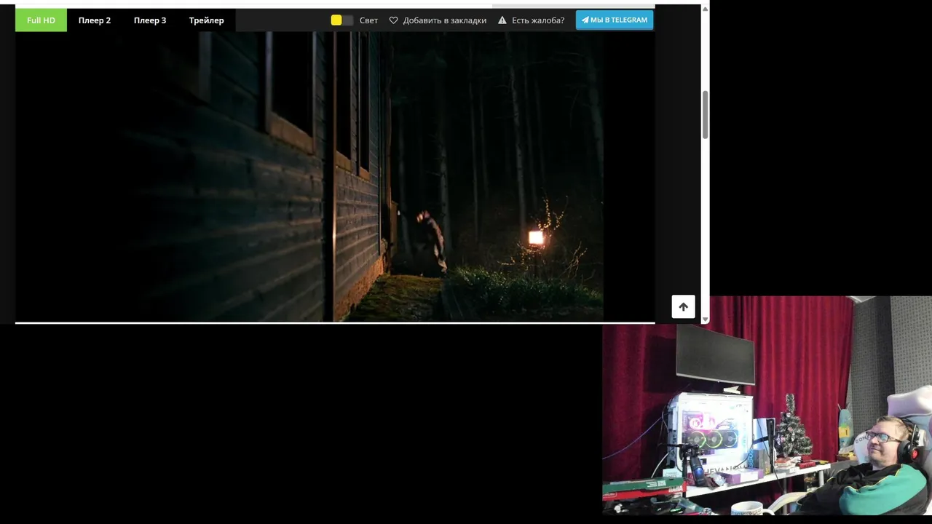
Task: Click scrollbar down arrow
Action: pos(705,319)
